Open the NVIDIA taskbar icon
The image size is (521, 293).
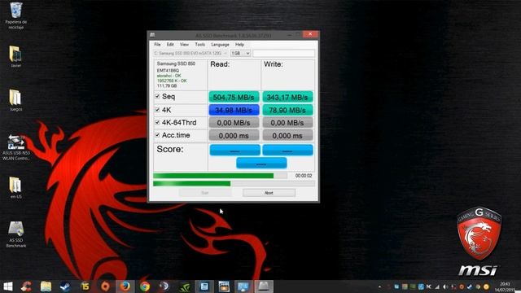185,286
